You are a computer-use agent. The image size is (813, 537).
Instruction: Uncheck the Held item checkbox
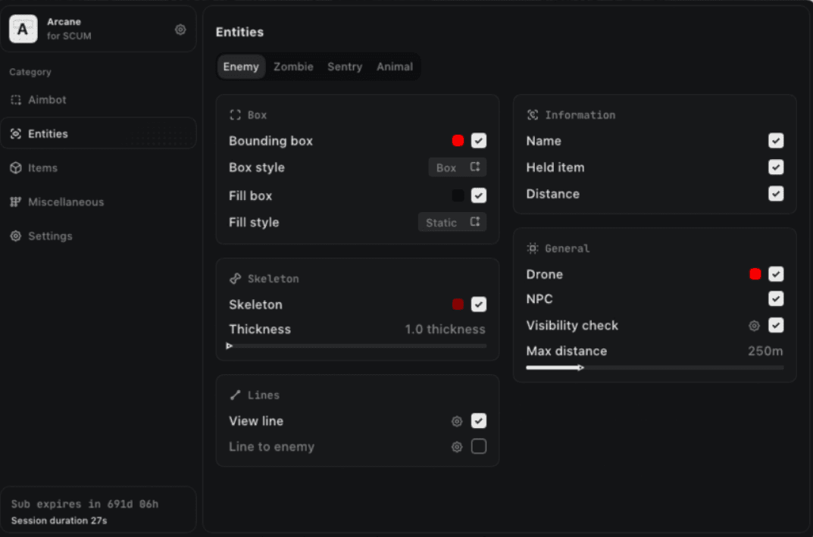click(x=775, y=167)
